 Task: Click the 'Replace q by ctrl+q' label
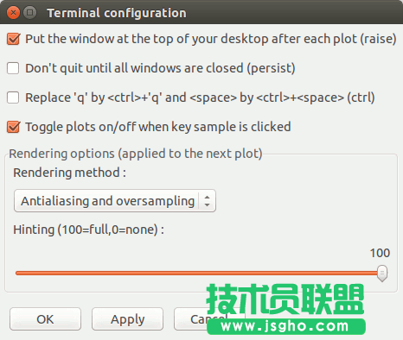pos(200,98)
